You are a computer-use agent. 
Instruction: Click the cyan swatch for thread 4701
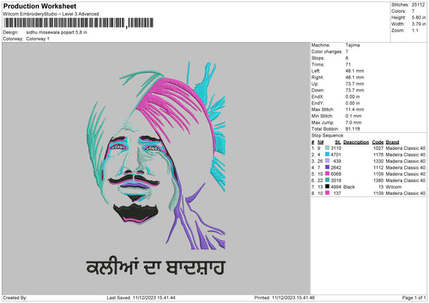click(327, 154)
